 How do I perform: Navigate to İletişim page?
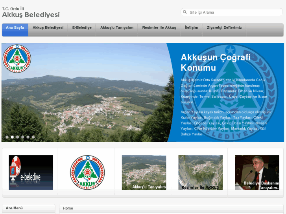coord(191,30)
